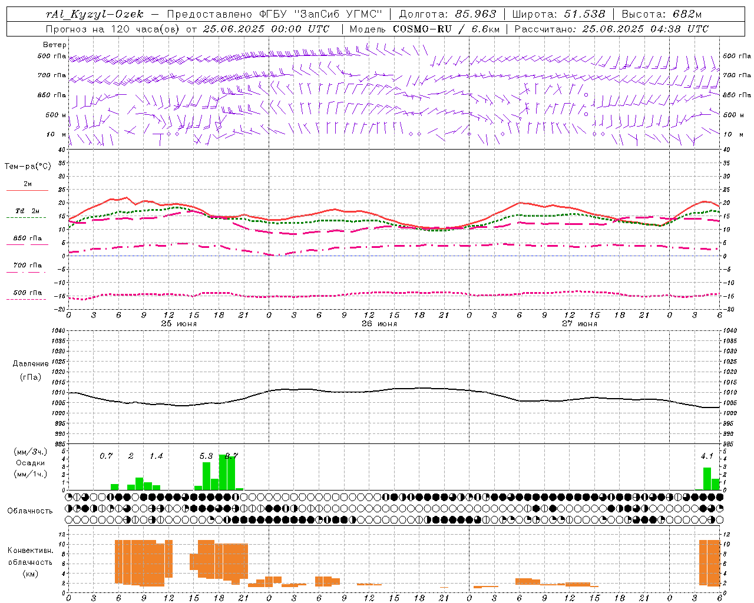754x603 pixels.
Task: Click the (км) unit under convective cloud label
Action: click(30, 574)
